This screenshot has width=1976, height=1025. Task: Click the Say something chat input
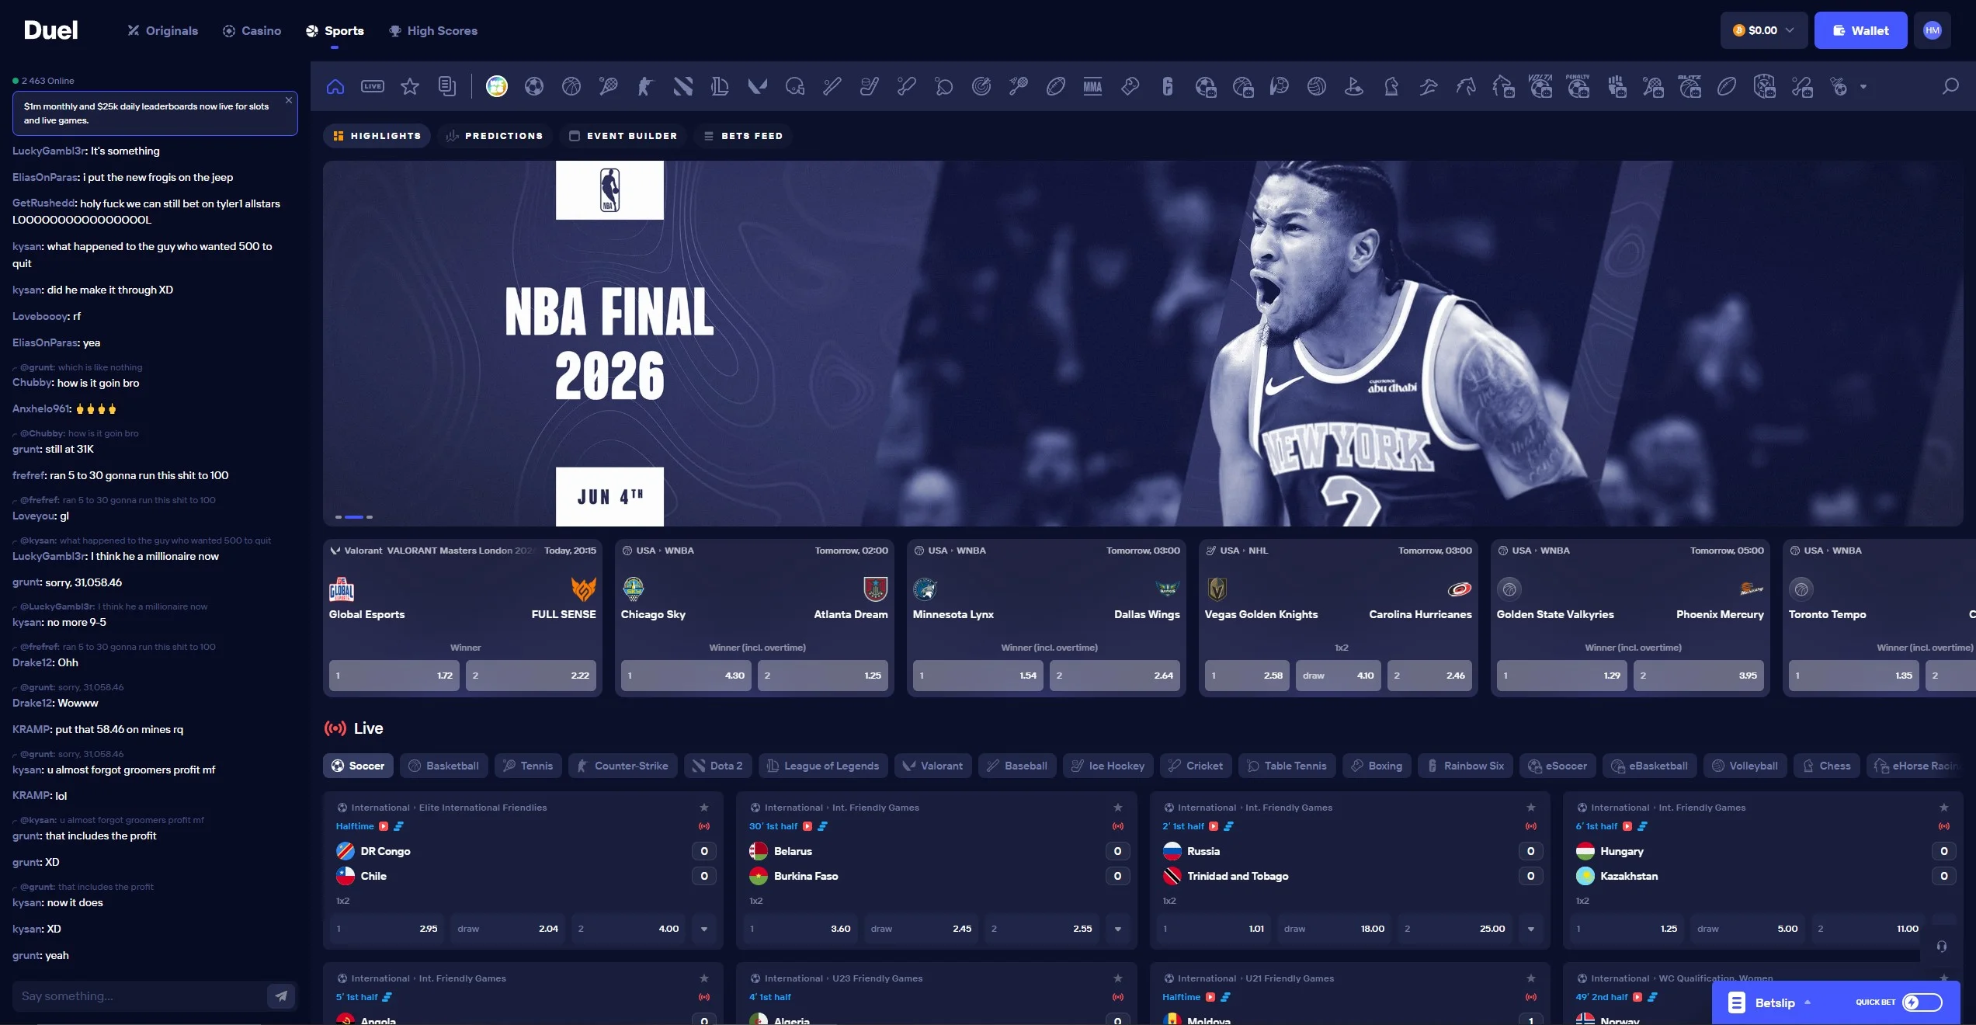tap(138, 995)
